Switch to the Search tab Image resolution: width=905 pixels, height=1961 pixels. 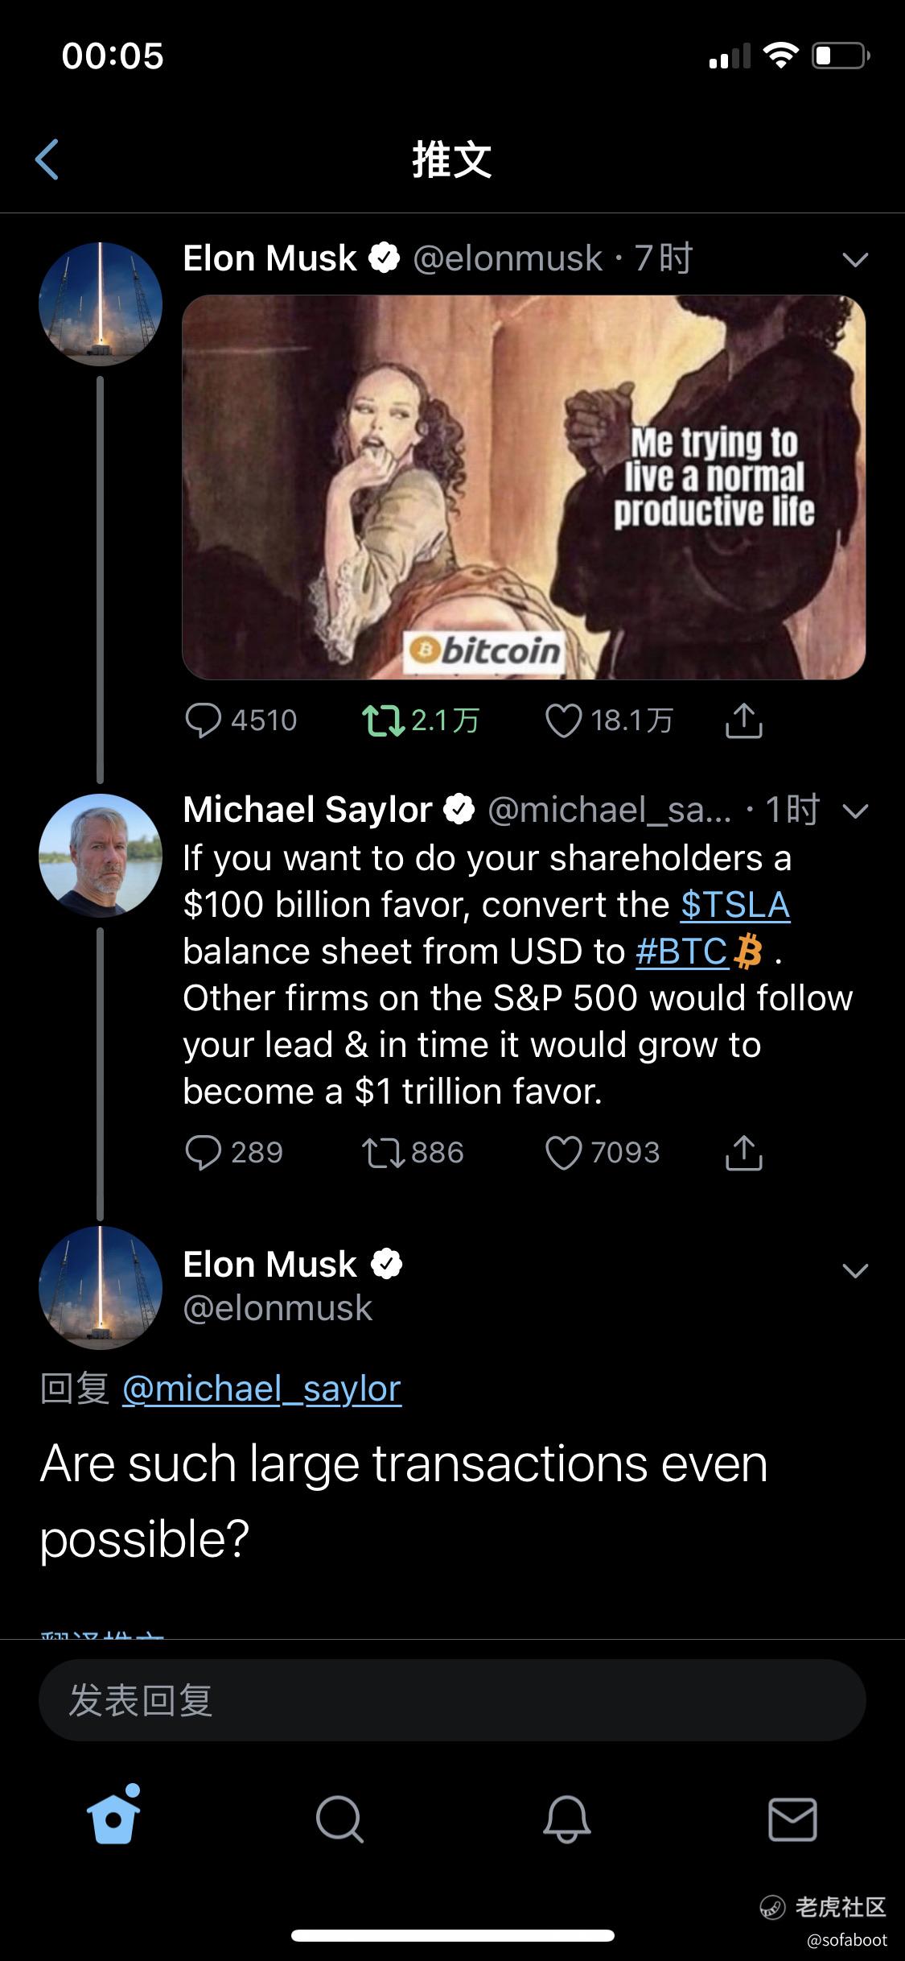pos(339,1819)
